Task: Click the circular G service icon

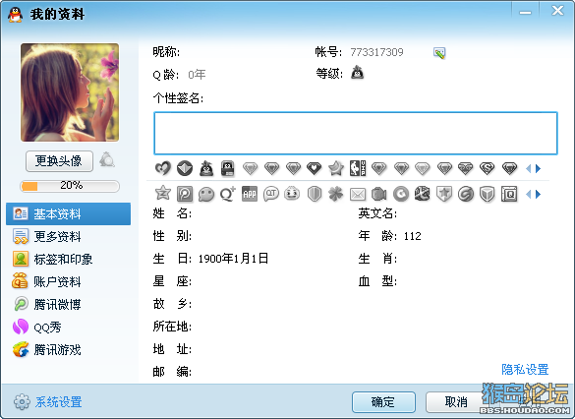Action: (x=401, y=194)
